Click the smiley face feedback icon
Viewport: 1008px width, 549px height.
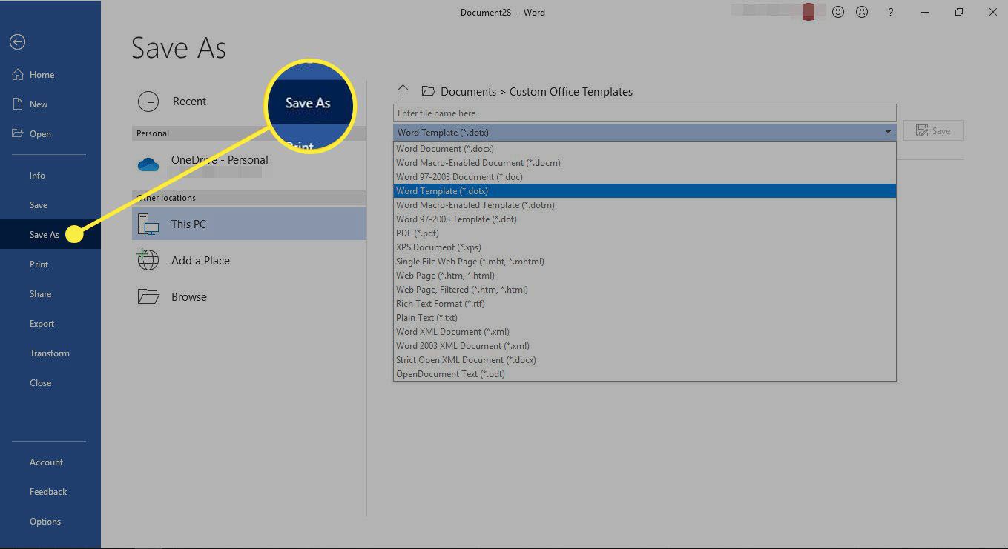pyautogui.click(x=838, y=12)
